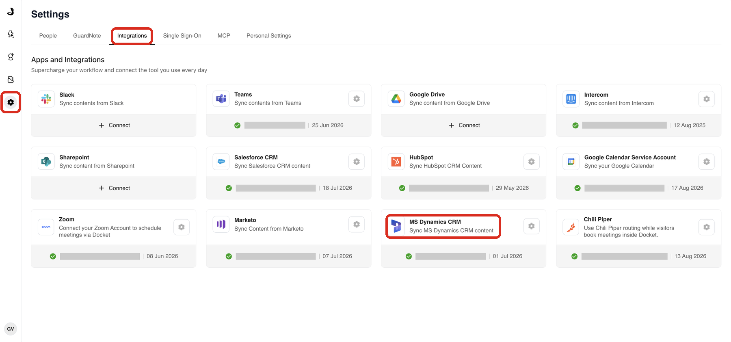This screenshot has width=731, height=342.
Task: Open Teams integration settings gear
Action: coord(357,99)
